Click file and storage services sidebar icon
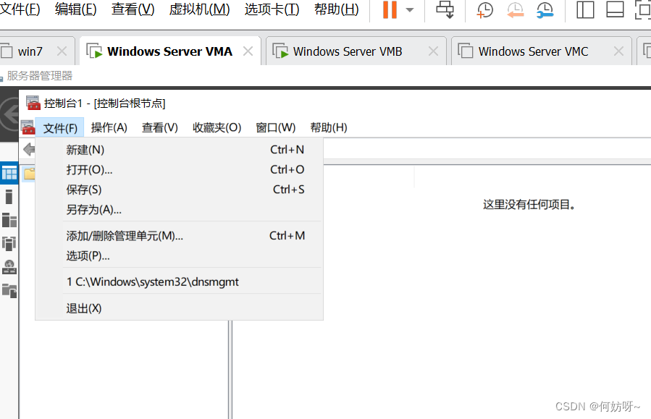Image resolution: width=651 pixels, height=419 pixels. 9,291
